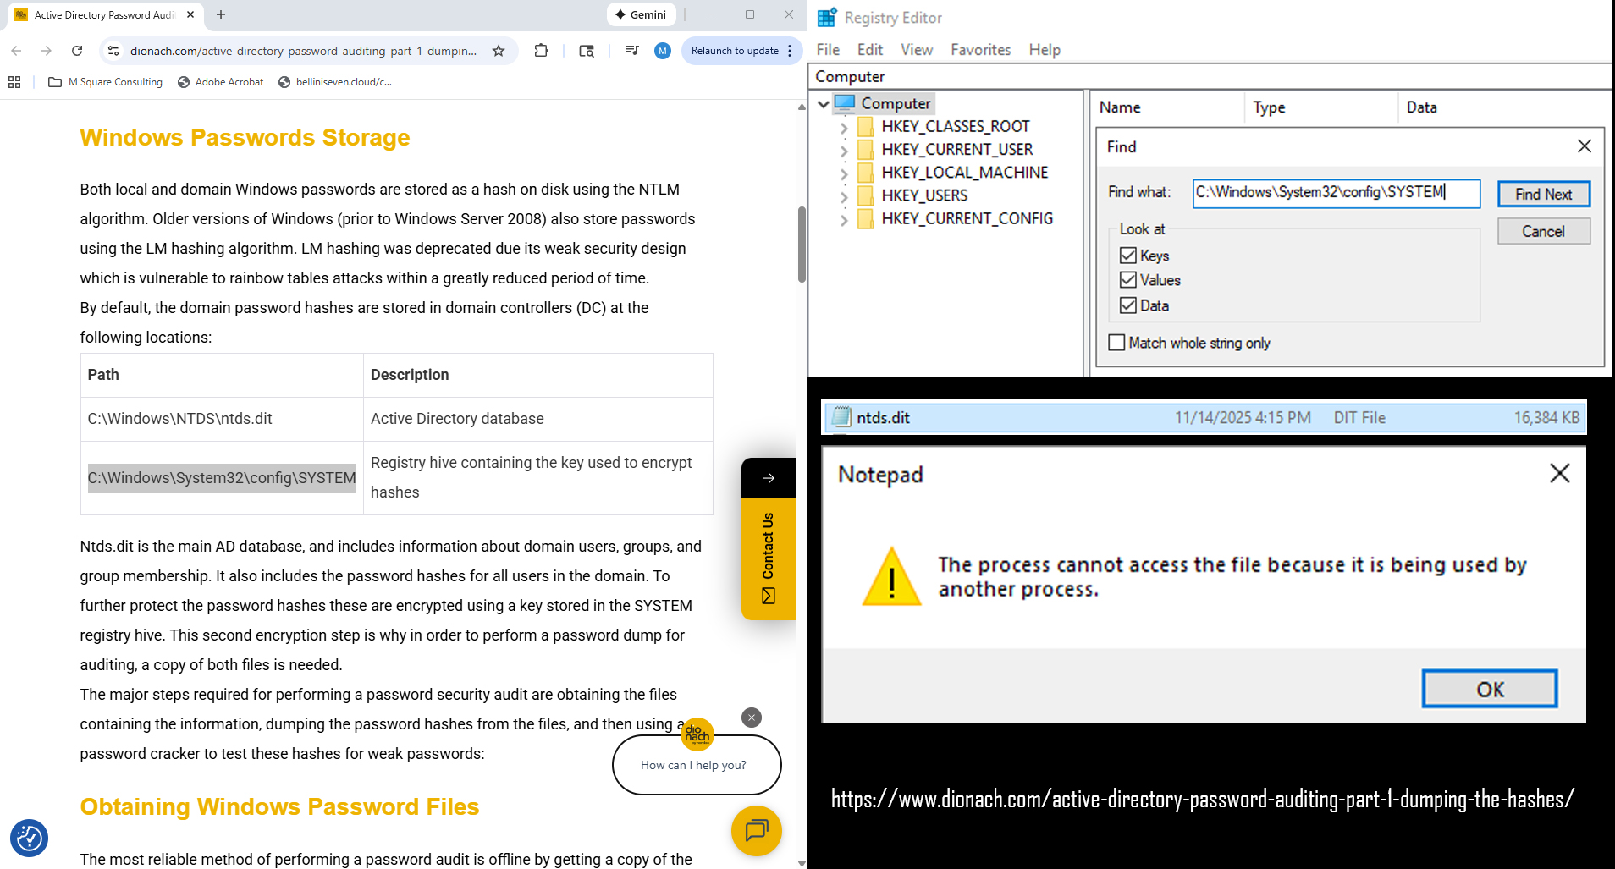This screenshot has width=1615, height=869.
Task: Open the browser extensions puzzle icon
Action: [x=542, y=51]
